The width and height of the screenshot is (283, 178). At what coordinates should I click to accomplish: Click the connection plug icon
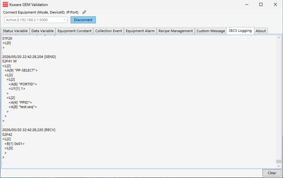(x=84, y=12)
